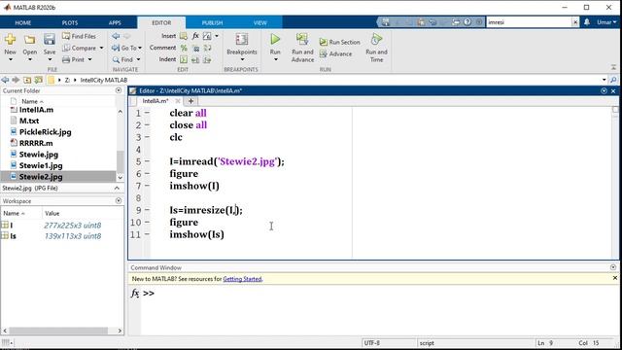622x350 pixels.
Task: Click the address bar back arrow
Action: [5, 80]
